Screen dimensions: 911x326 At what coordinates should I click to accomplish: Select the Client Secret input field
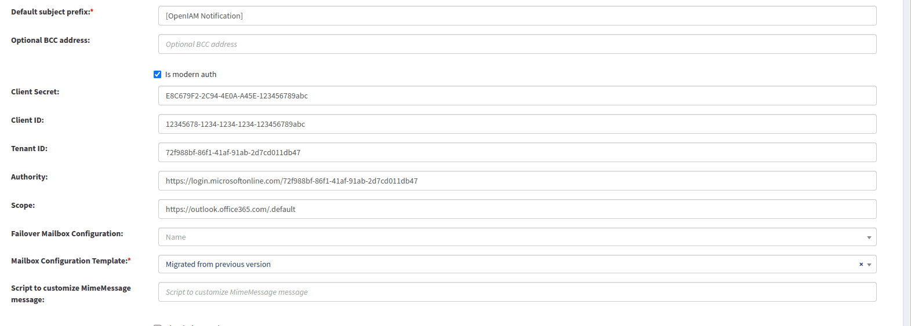[517, 96]
